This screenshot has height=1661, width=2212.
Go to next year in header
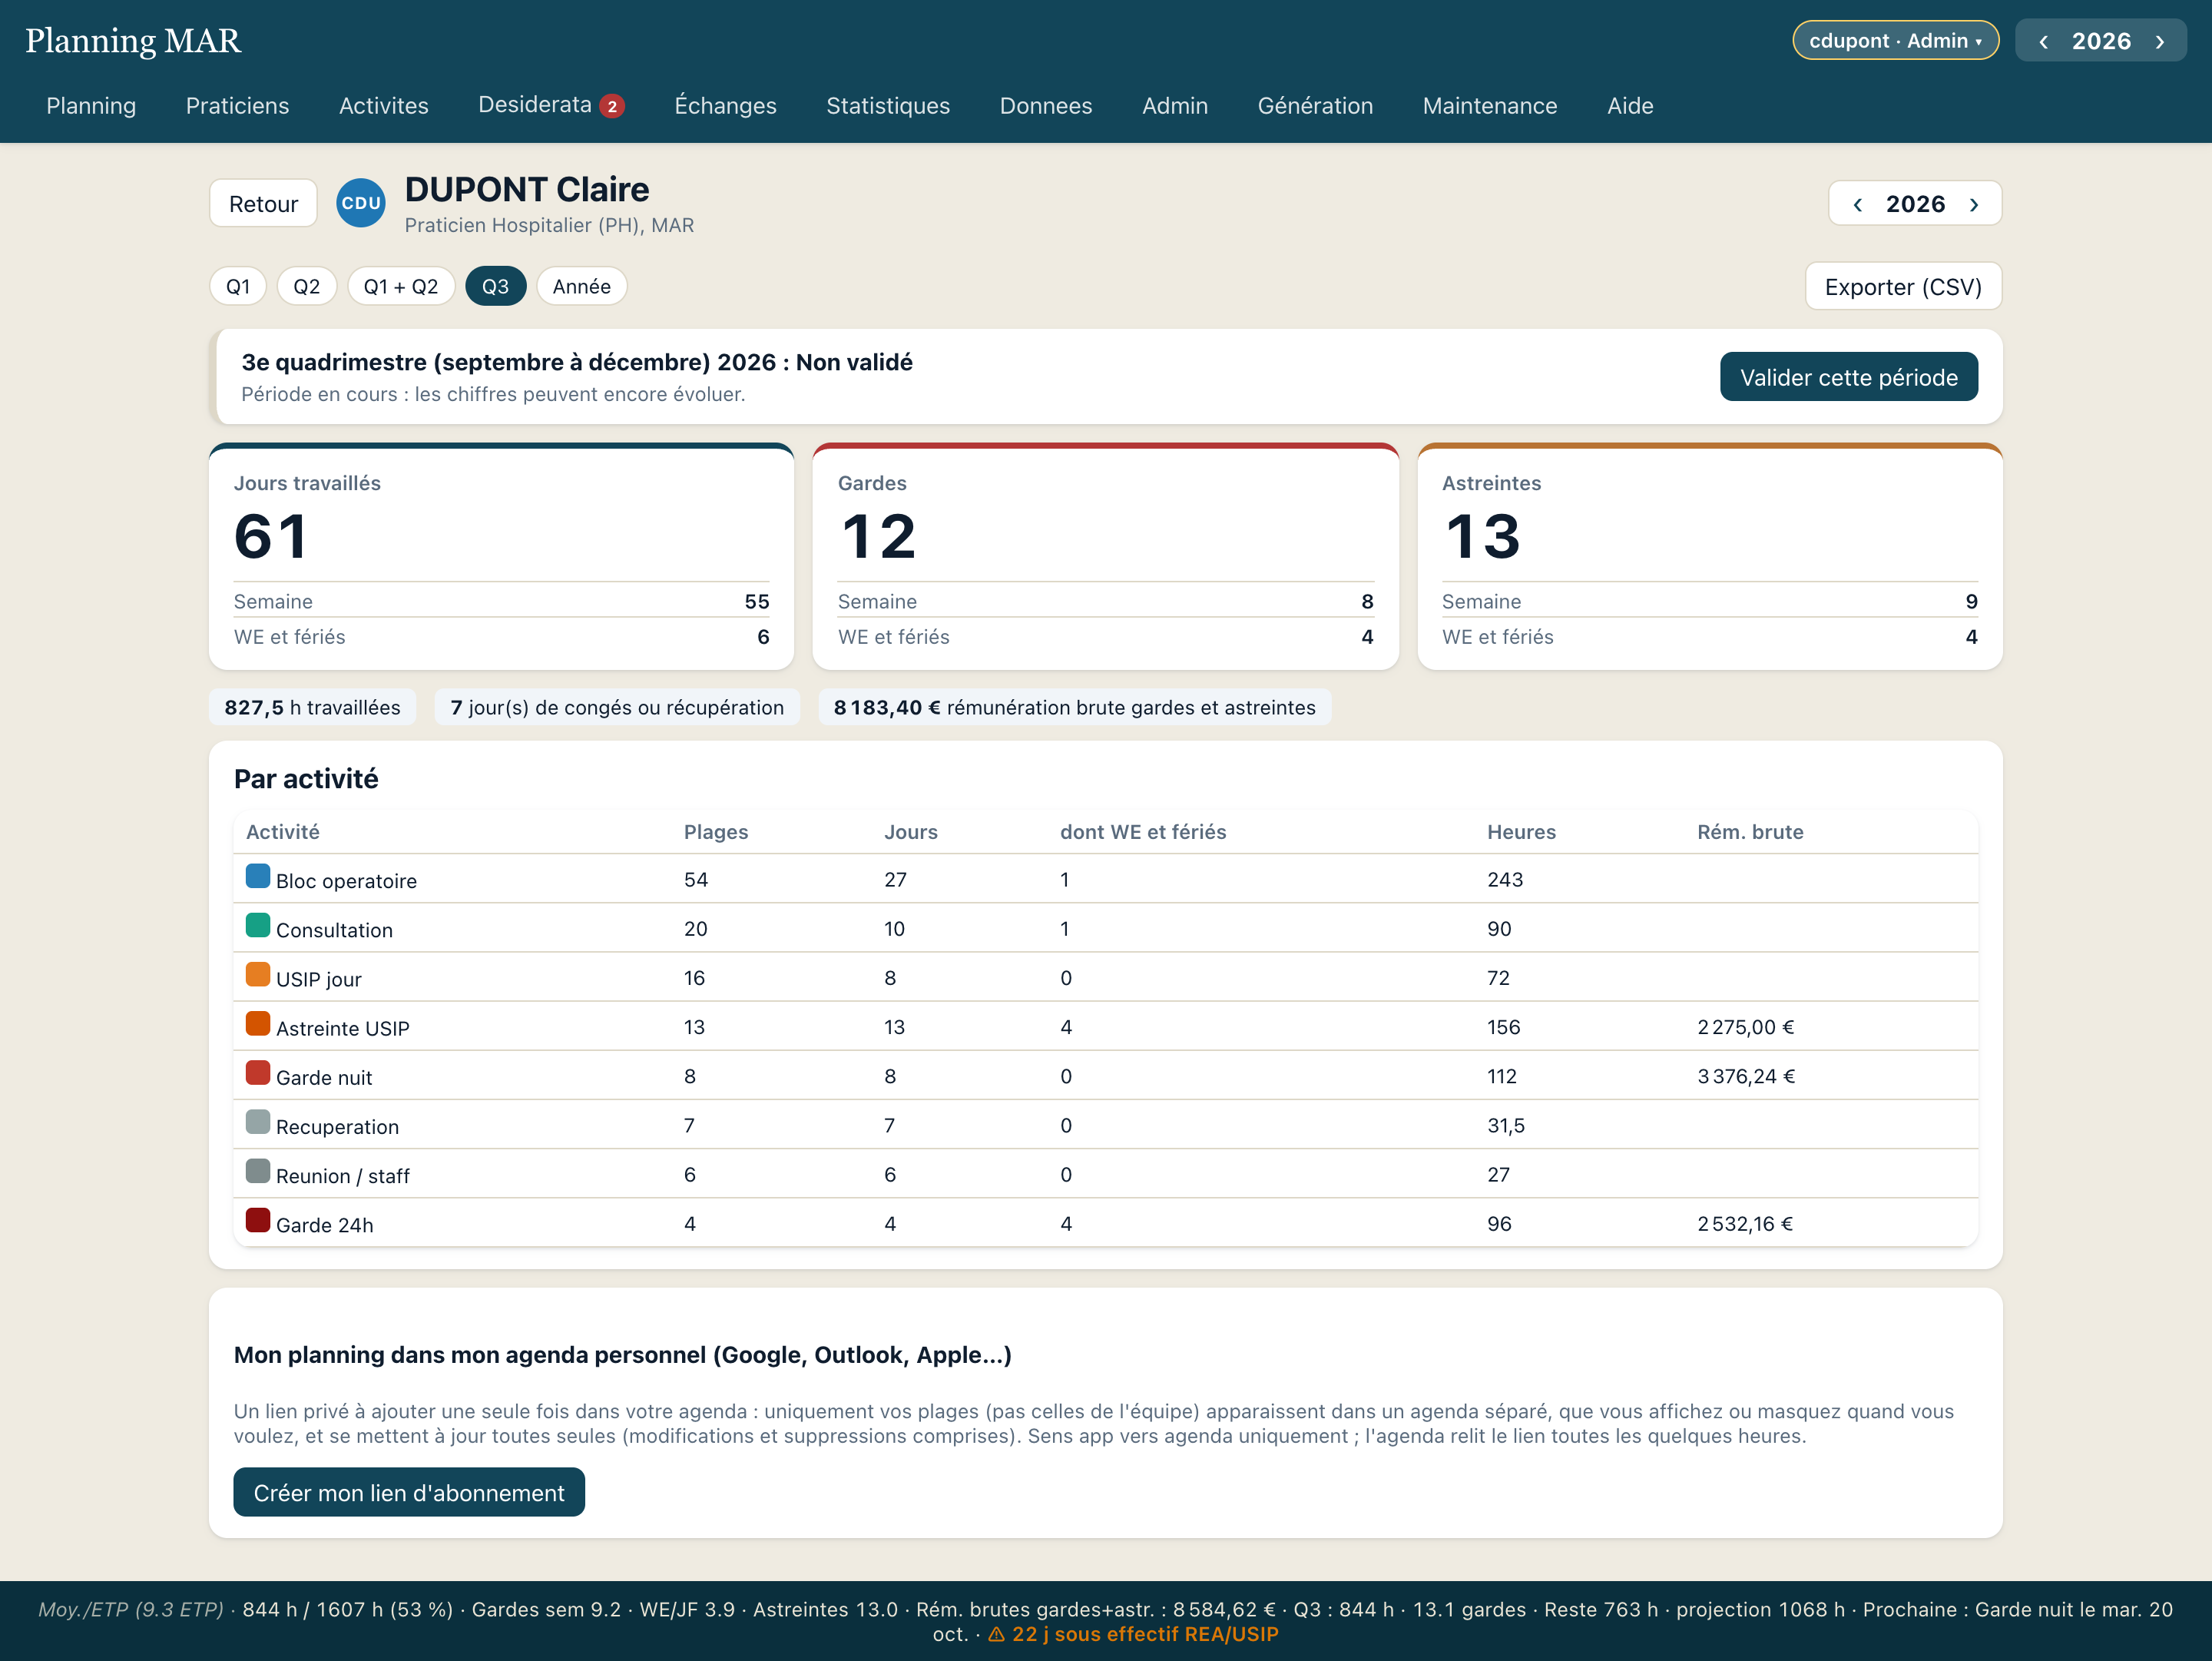pos(2160,42)
